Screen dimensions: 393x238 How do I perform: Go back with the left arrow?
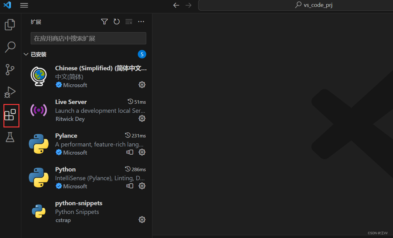(x=176, y=5)
